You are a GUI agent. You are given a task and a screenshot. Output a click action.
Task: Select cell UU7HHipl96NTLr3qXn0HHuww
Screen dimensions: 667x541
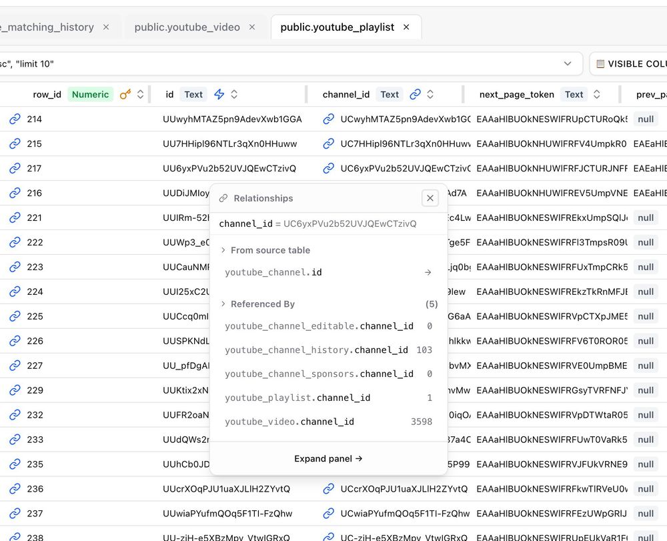[x=229, y=144]
